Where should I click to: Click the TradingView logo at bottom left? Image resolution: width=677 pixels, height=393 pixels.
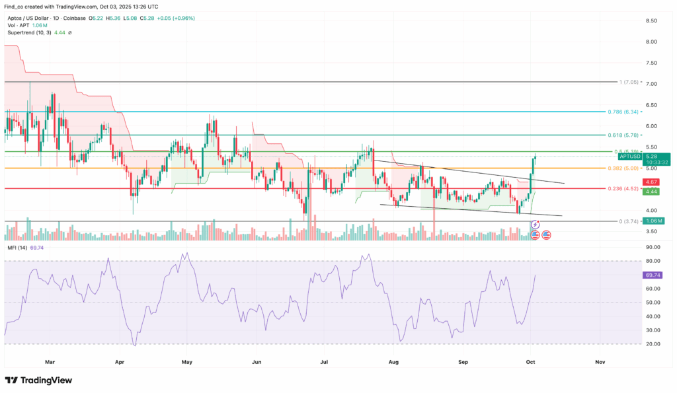coord(38,380)
